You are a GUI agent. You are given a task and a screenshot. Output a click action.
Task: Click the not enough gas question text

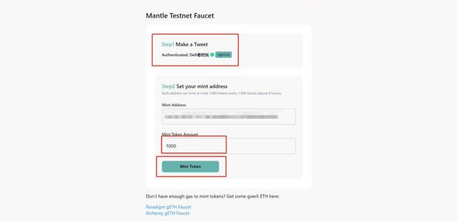212,196
